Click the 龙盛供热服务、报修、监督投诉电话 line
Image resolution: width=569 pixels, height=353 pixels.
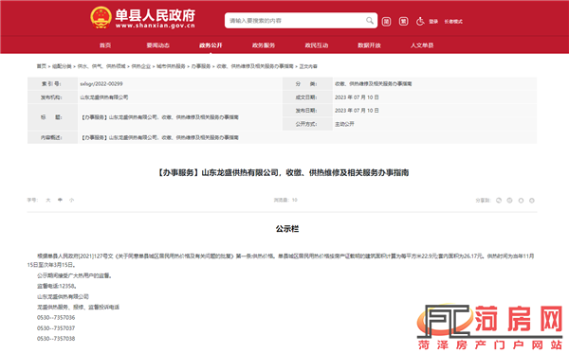pyautogui.click(x=78, y=307)
